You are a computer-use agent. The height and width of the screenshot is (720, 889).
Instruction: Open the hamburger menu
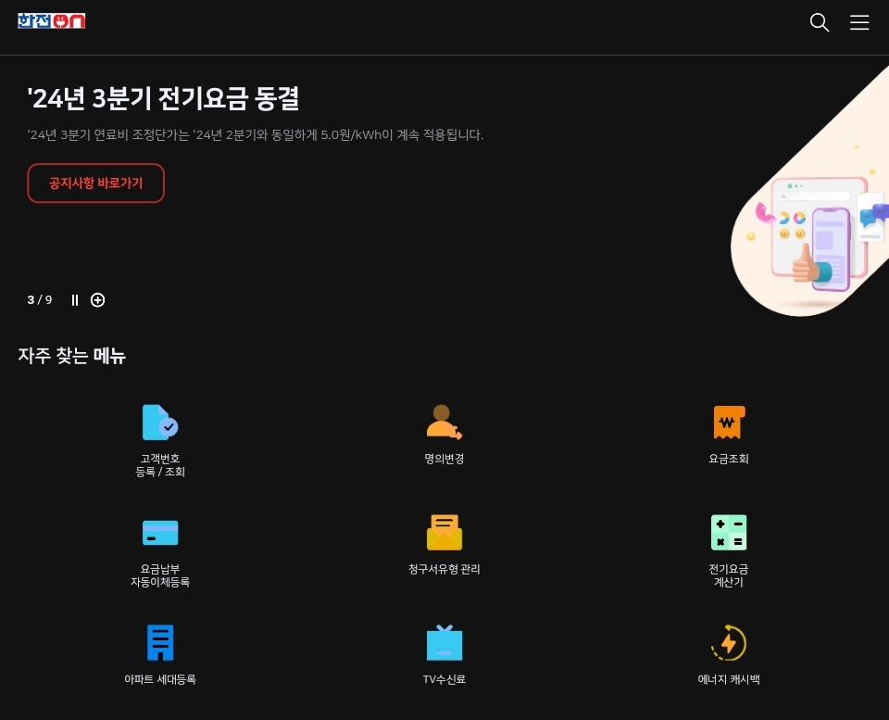pos(859,22)
